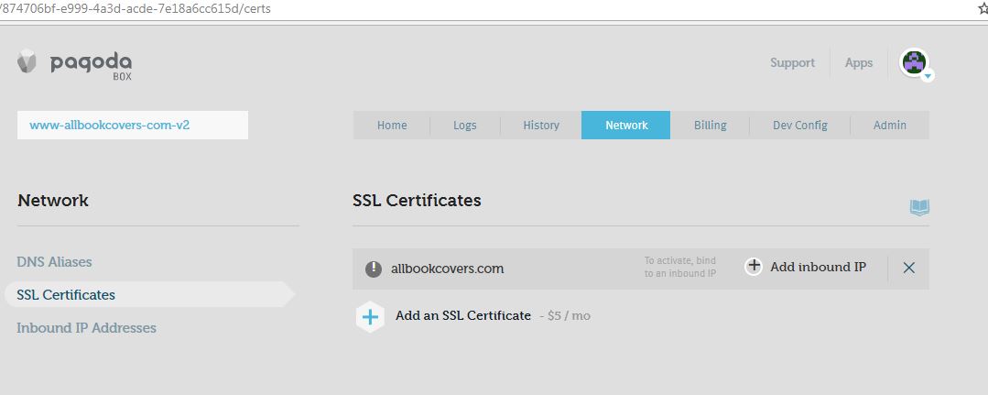Open the SSL documentation book icon

(x=919, y=207)
